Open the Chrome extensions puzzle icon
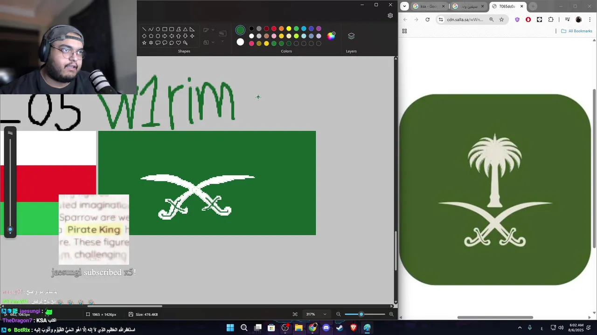Screen dimensions: 597x335 [551, 20]
